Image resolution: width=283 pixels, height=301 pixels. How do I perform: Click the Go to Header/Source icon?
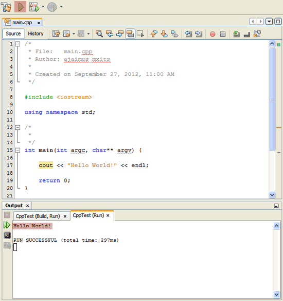point(257,34)
